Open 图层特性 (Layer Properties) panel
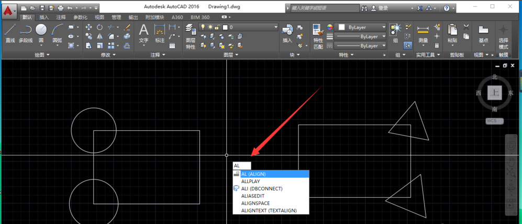Viewport: 522px width, 224px height. pos(191,36)
